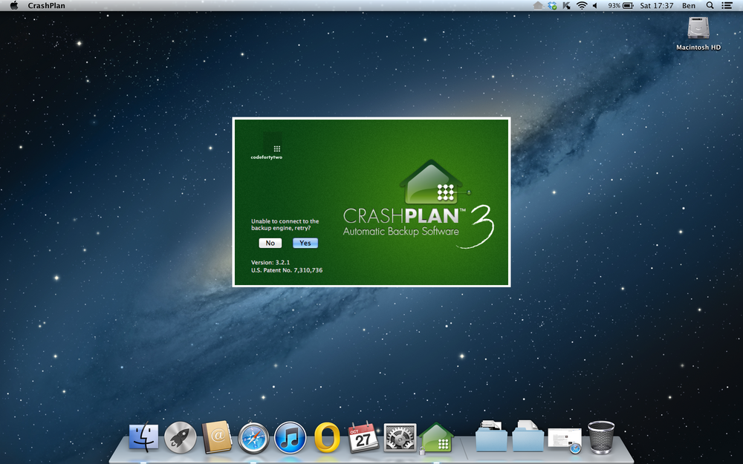Viewport: 743px width, 464px height.
Task: Open the Dropbox menu bar icon
Action: 552,6
